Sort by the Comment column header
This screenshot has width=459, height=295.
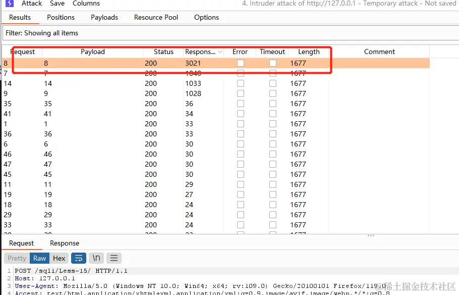tap(379, 52)
